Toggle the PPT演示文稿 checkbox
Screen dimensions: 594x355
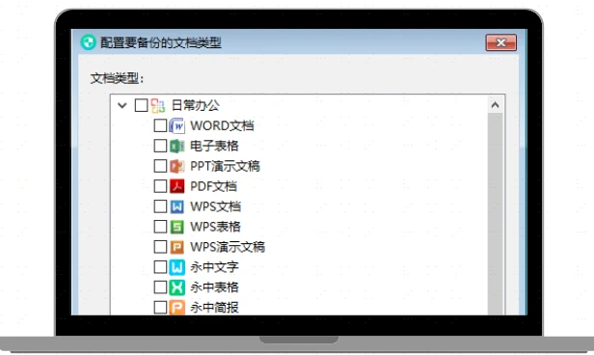(x=160, y=166)
